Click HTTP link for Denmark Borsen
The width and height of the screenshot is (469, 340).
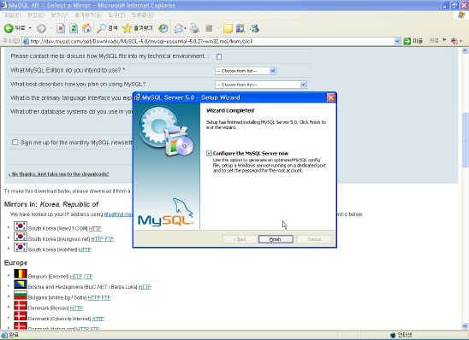point(76,308)
